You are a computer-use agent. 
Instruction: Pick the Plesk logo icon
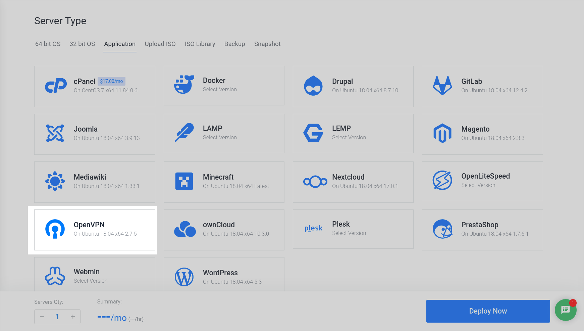313,228
